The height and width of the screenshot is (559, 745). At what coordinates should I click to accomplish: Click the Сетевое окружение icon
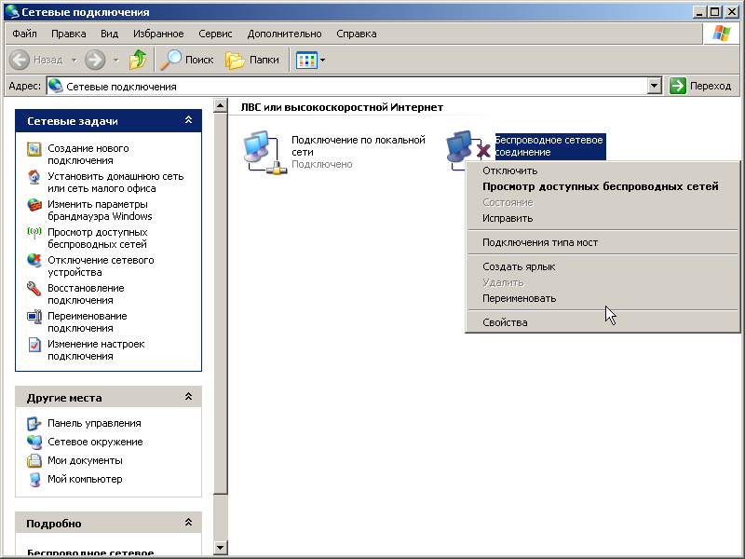34,442
